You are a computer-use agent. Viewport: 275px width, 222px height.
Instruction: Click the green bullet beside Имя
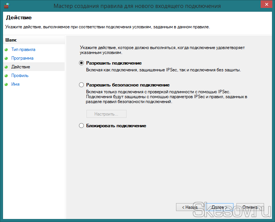tap(6, 84)
